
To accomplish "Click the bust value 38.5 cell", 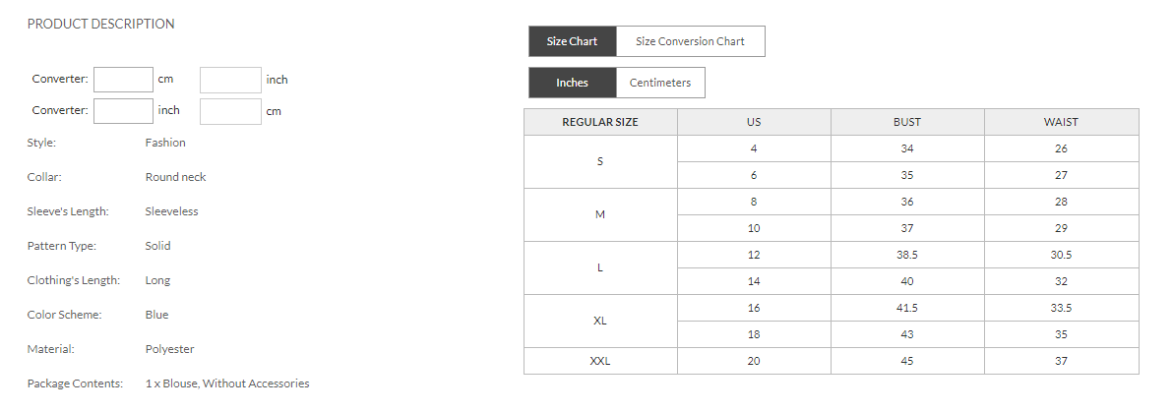I will [907, 255].
